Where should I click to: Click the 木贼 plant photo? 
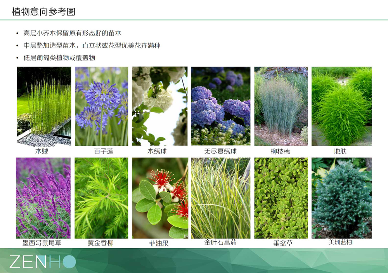[44, 106]
